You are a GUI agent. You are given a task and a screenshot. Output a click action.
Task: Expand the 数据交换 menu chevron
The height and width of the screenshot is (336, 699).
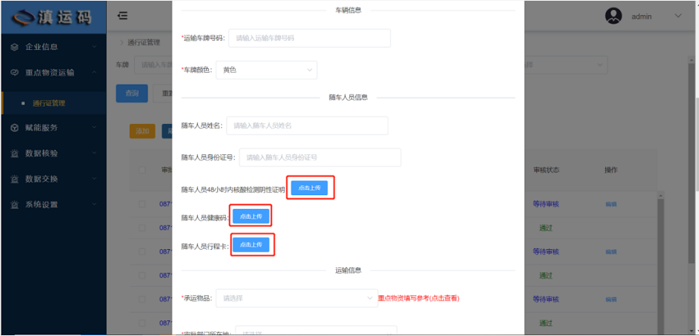94,179
